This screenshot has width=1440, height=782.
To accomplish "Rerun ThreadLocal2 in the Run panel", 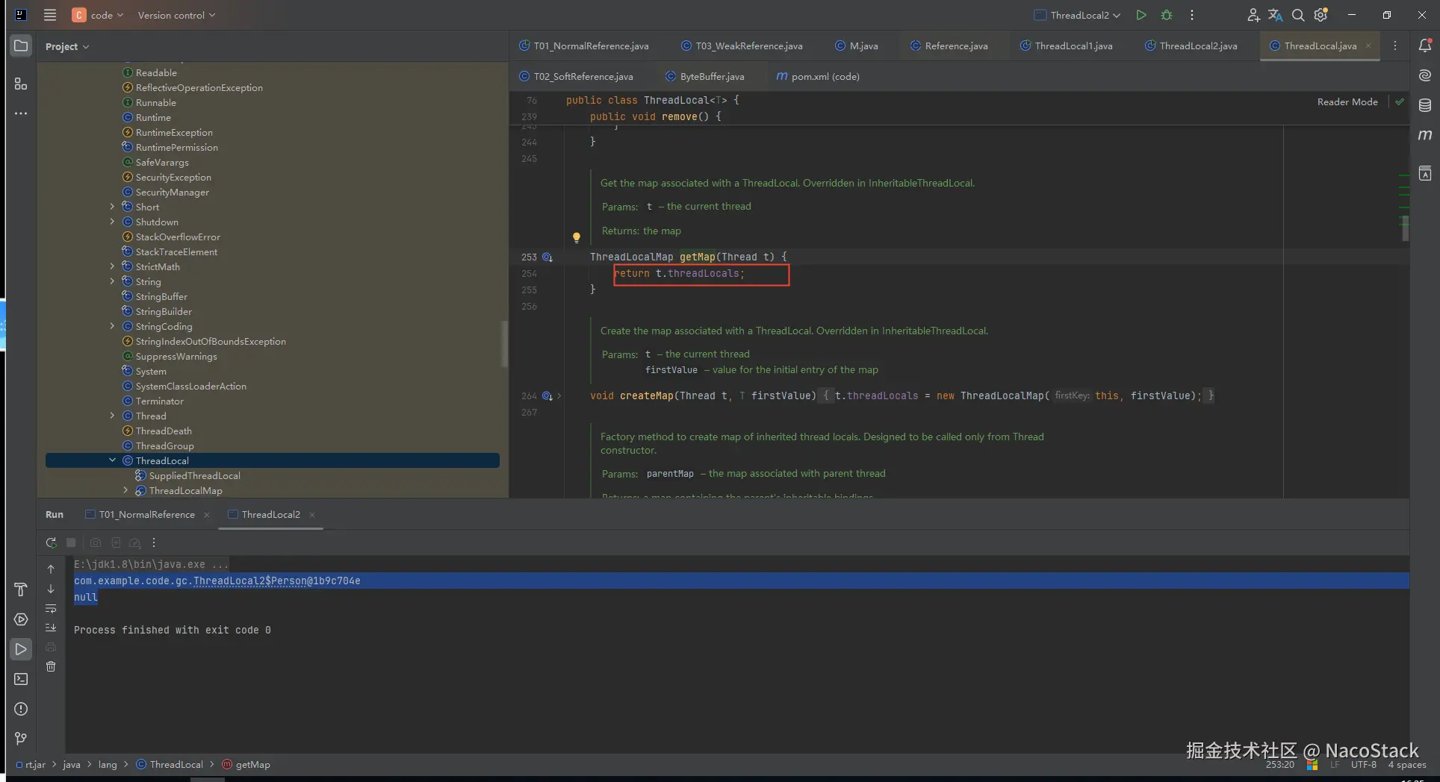I will (51, 543).
